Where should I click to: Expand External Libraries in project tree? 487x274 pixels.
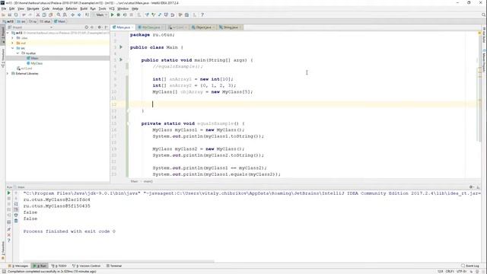pyautogui.click(x=8, y=74)
